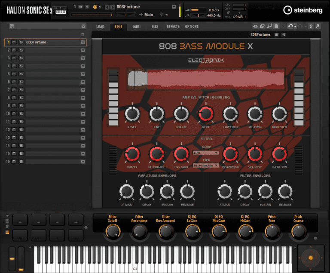Screen dimensions: 330x273
Task: Click the DISTORTION knob
Action: (230, 154)
